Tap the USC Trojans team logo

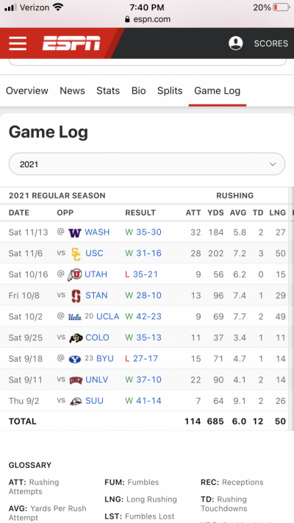pyautogui.click(x=76, y=254)
